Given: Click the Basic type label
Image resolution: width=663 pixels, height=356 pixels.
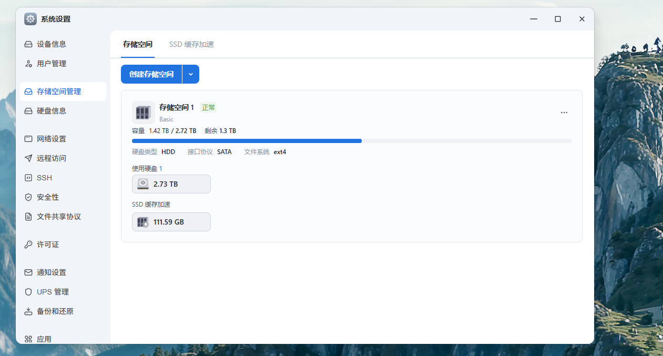Looking at the screenshot, I should (166, 119).
